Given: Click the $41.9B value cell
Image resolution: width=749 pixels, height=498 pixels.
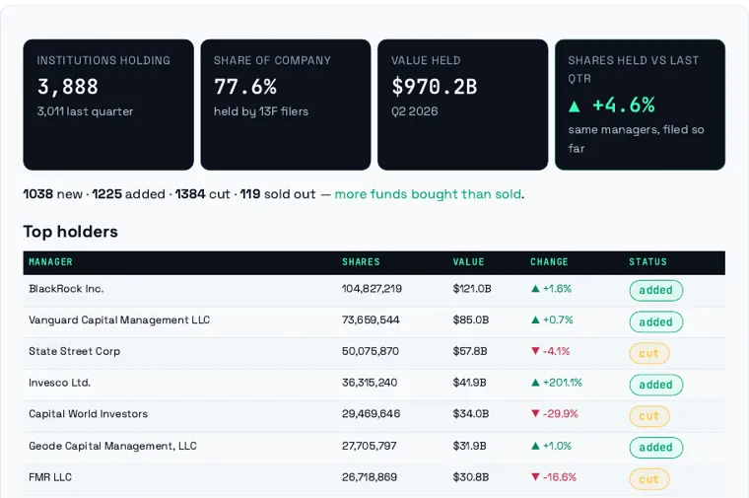Looking at the screenshot, I should [x=469, y=383].
